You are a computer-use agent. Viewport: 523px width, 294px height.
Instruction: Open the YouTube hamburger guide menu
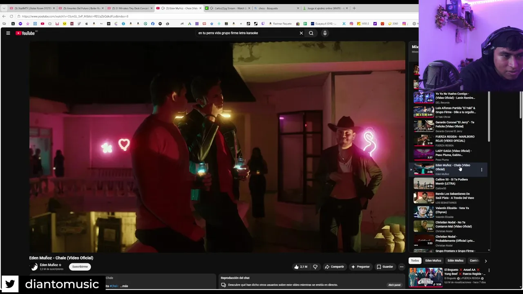tap(8, 33)
